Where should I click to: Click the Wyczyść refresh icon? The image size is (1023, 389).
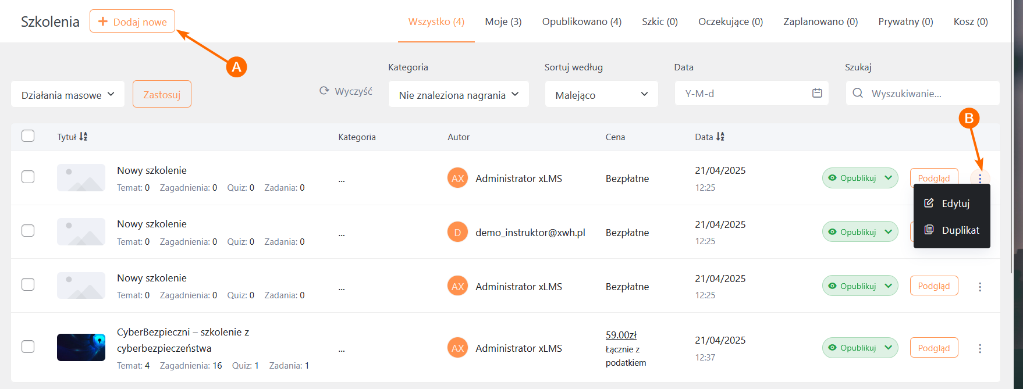coord(324,91)
